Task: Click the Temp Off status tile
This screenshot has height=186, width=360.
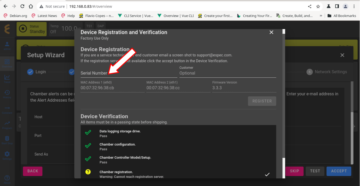Action: [x=66, y=29]
